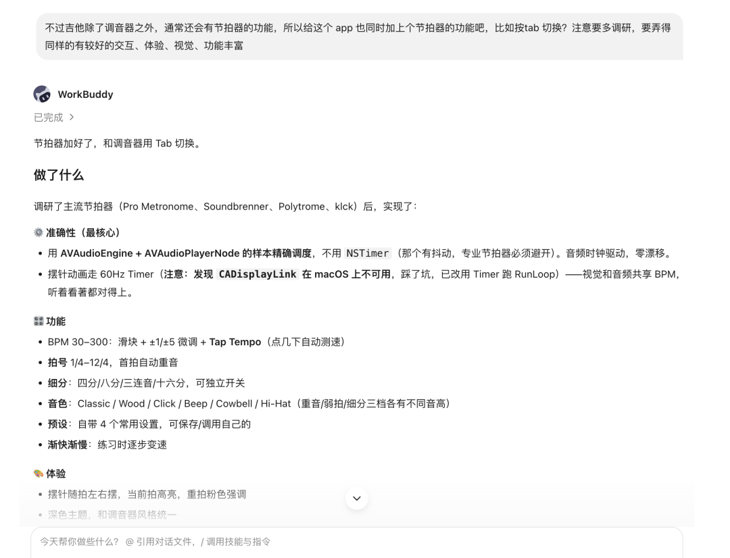The height and width of the screenshot is (558, 730).
Task: Click the BPM 30–300 bullet line
Action: [x=197, y=342]
